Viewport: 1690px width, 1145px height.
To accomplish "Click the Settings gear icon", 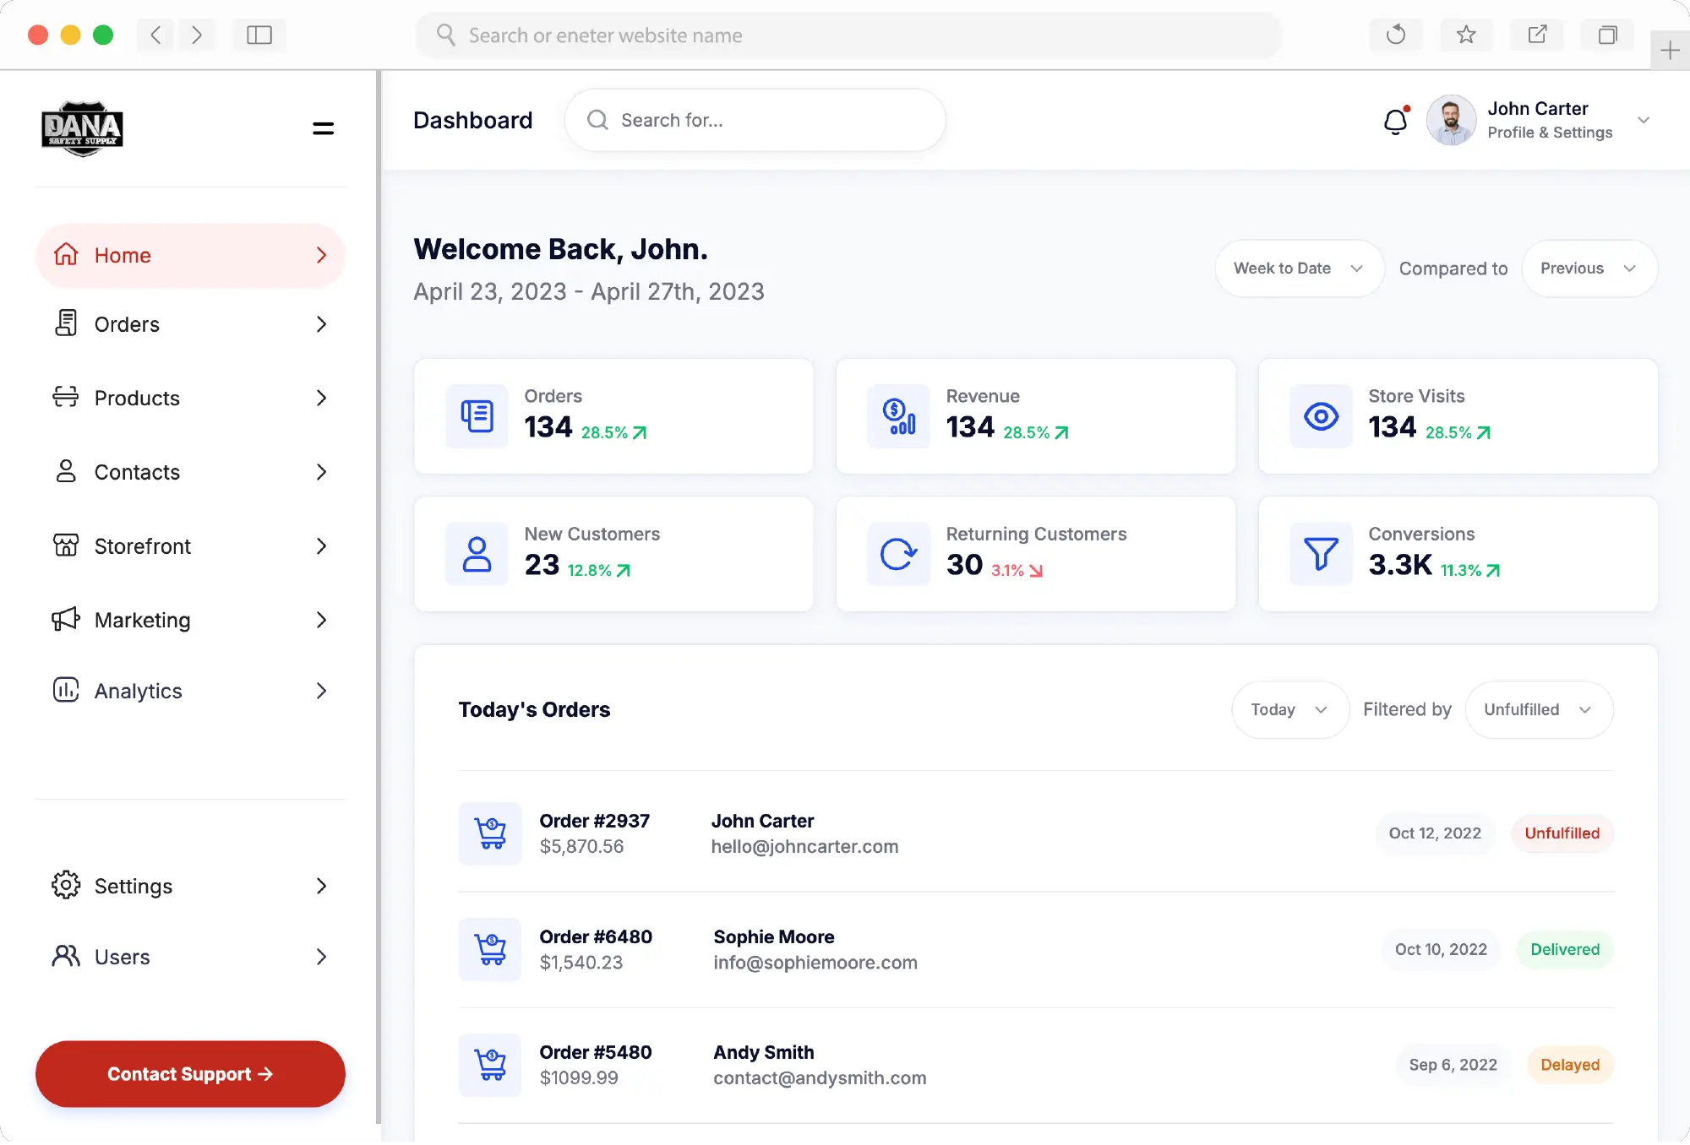I will 66,886.
